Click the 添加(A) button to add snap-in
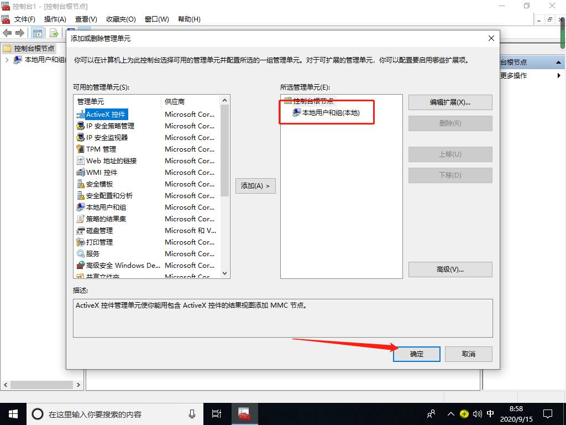Image resolution: width=566 pixels, height=425 pixels. (255, 186)
